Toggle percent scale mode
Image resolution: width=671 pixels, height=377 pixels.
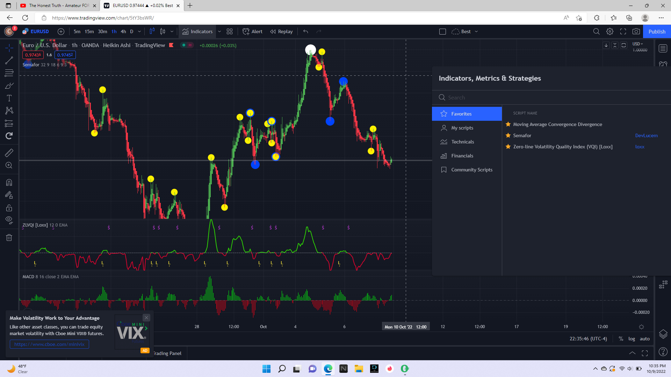pos(621,339)
